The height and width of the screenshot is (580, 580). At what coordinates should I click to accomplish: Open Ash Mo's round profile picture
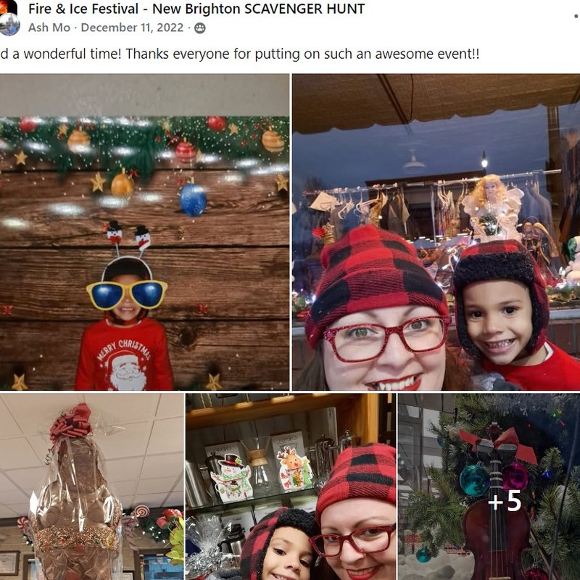tap(9, 25)
